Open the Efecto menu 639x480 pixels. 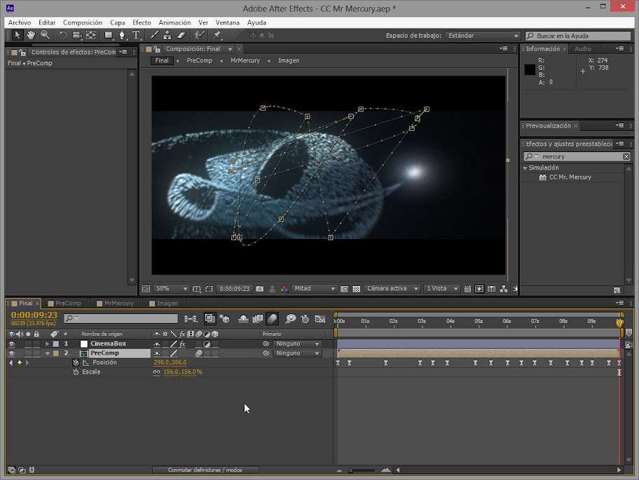(x=142, y=22)
